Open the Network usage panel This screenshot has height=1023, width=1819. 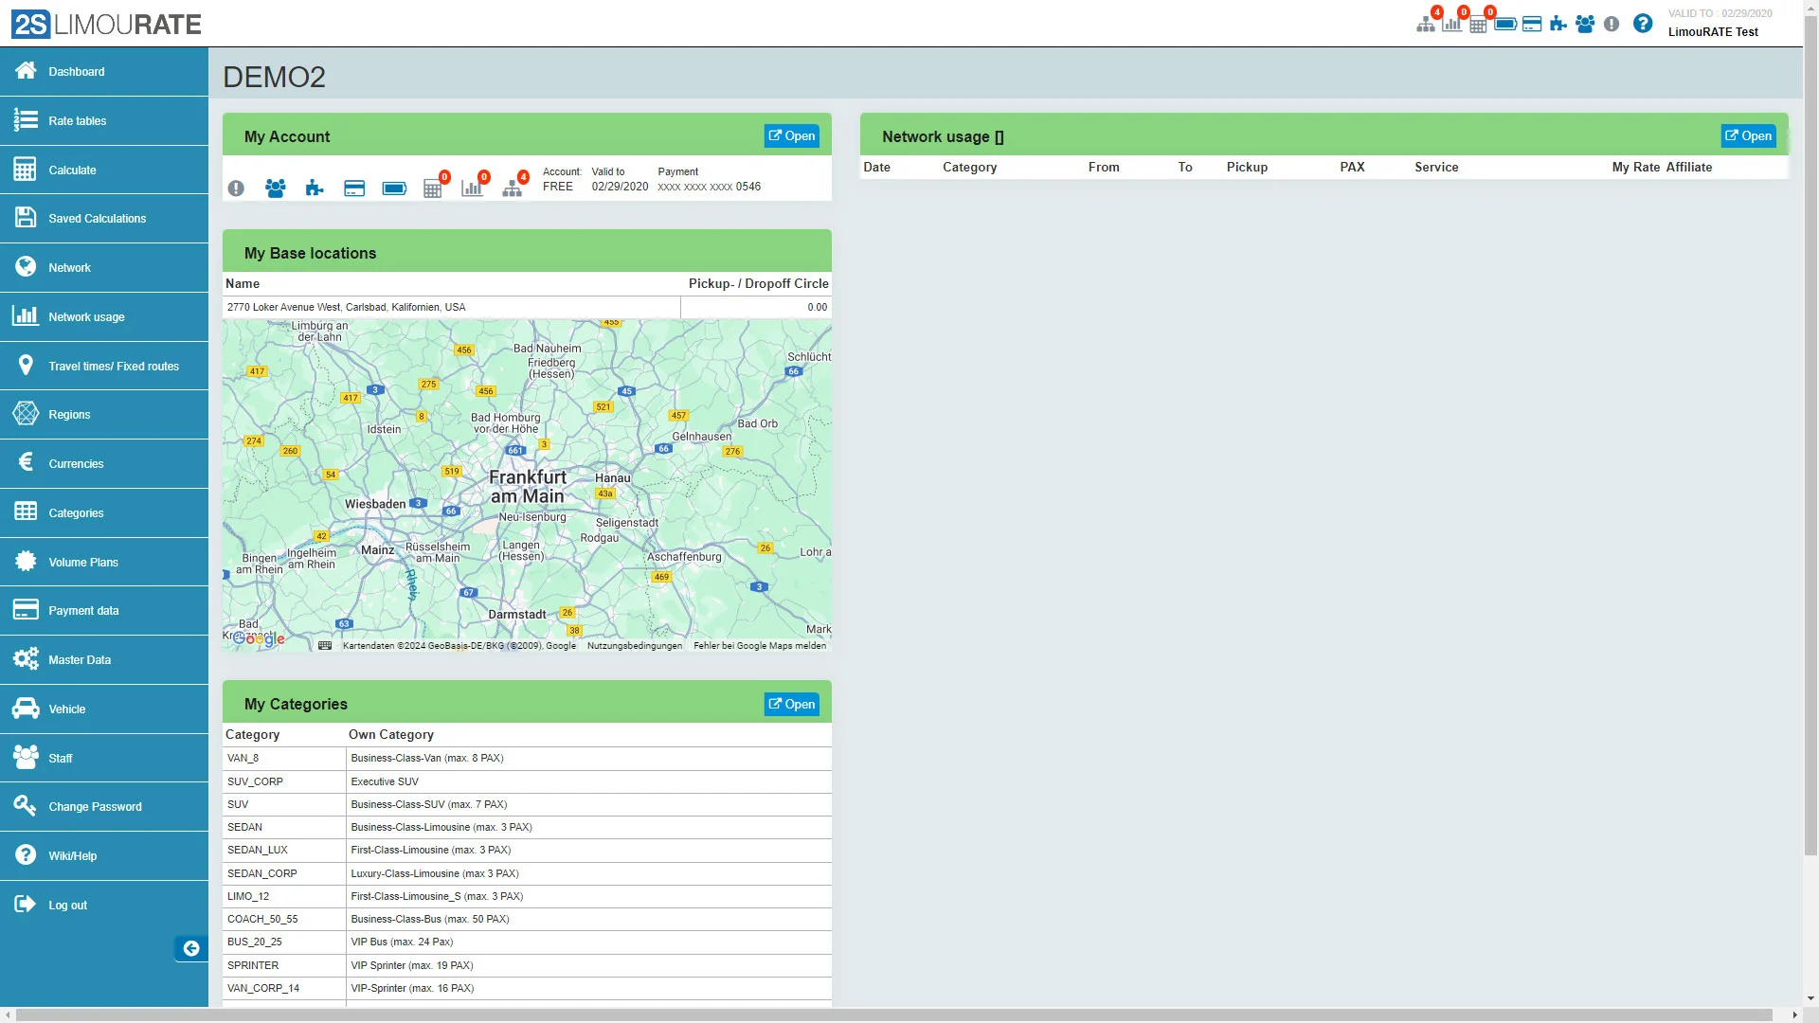pyautogui.click(x=1748, y=135)
